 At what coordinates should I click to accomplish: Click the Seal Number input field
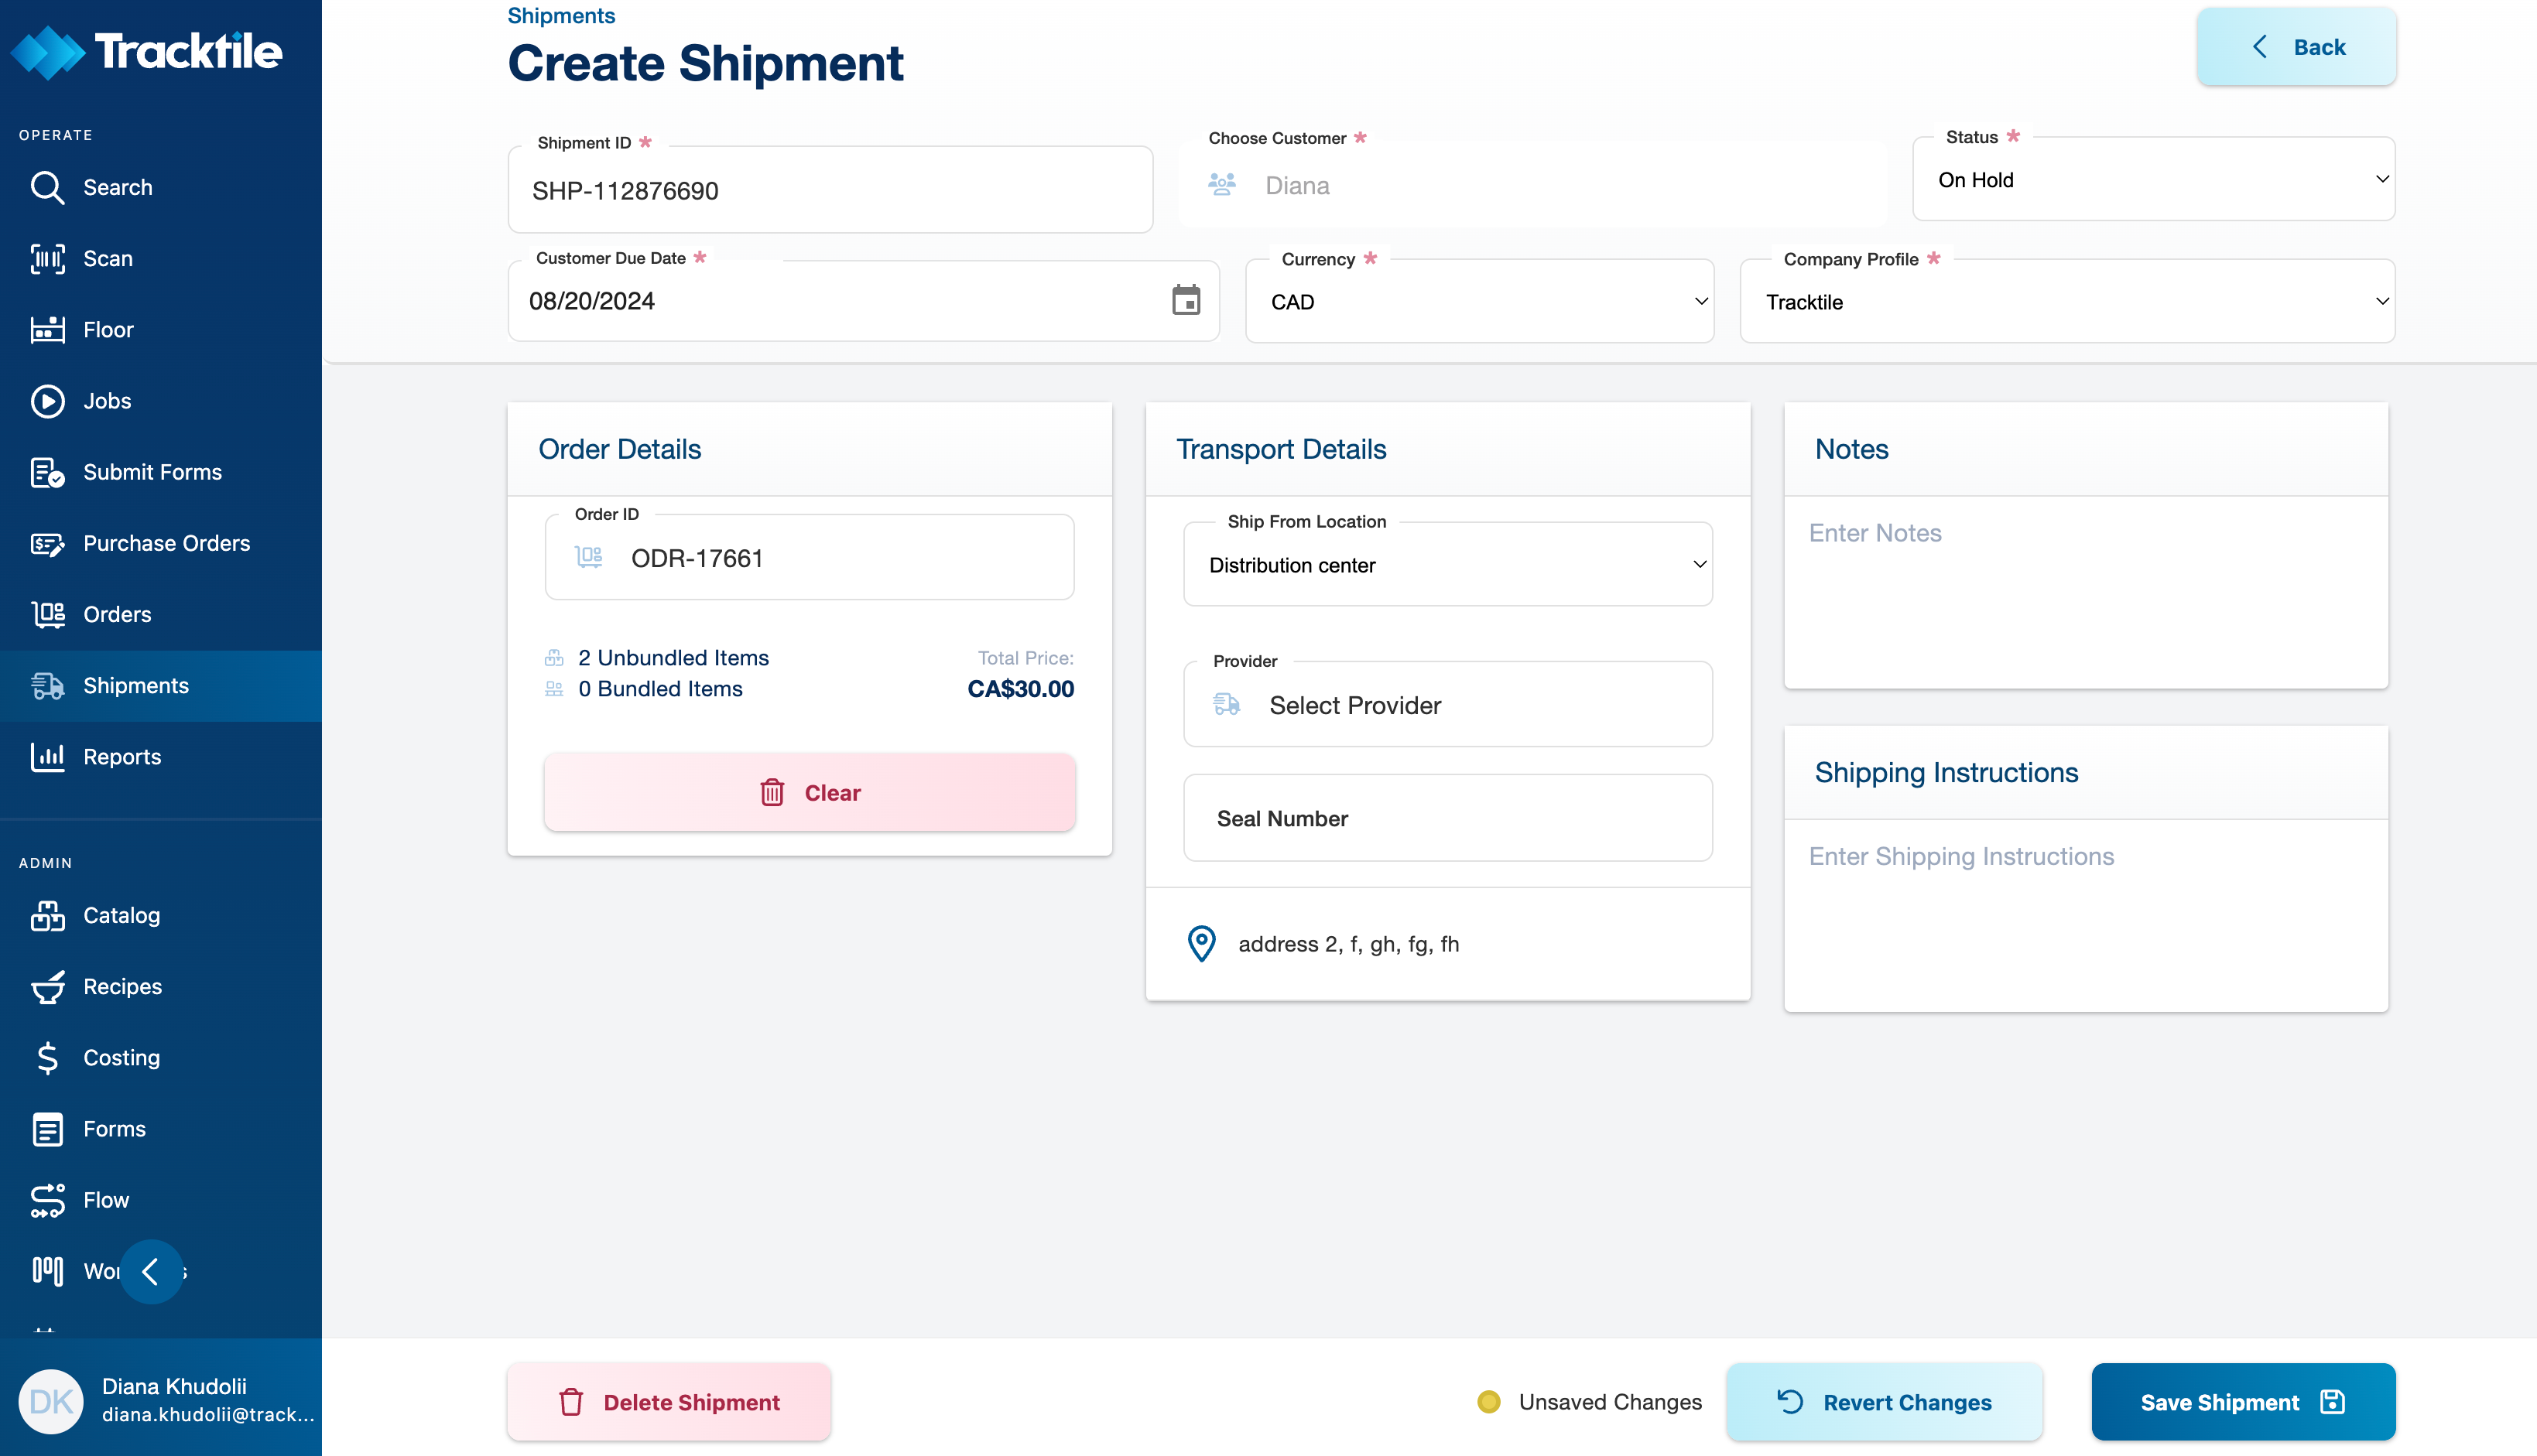(x=1447, y=819)
